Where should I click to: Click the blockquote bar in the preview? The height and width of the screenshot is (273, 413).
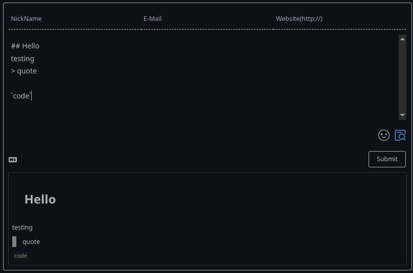(14, 242)
